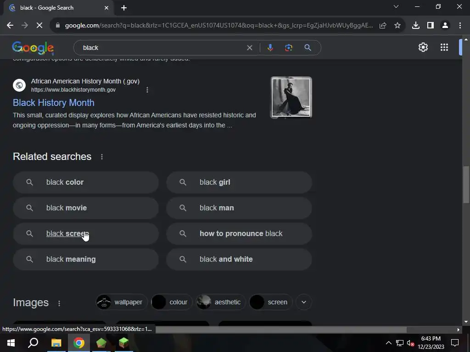Screen dimensions: 470x352
Task: Search related term how to pronounce black
Action: pyautogui.click(x=239, y=234)
